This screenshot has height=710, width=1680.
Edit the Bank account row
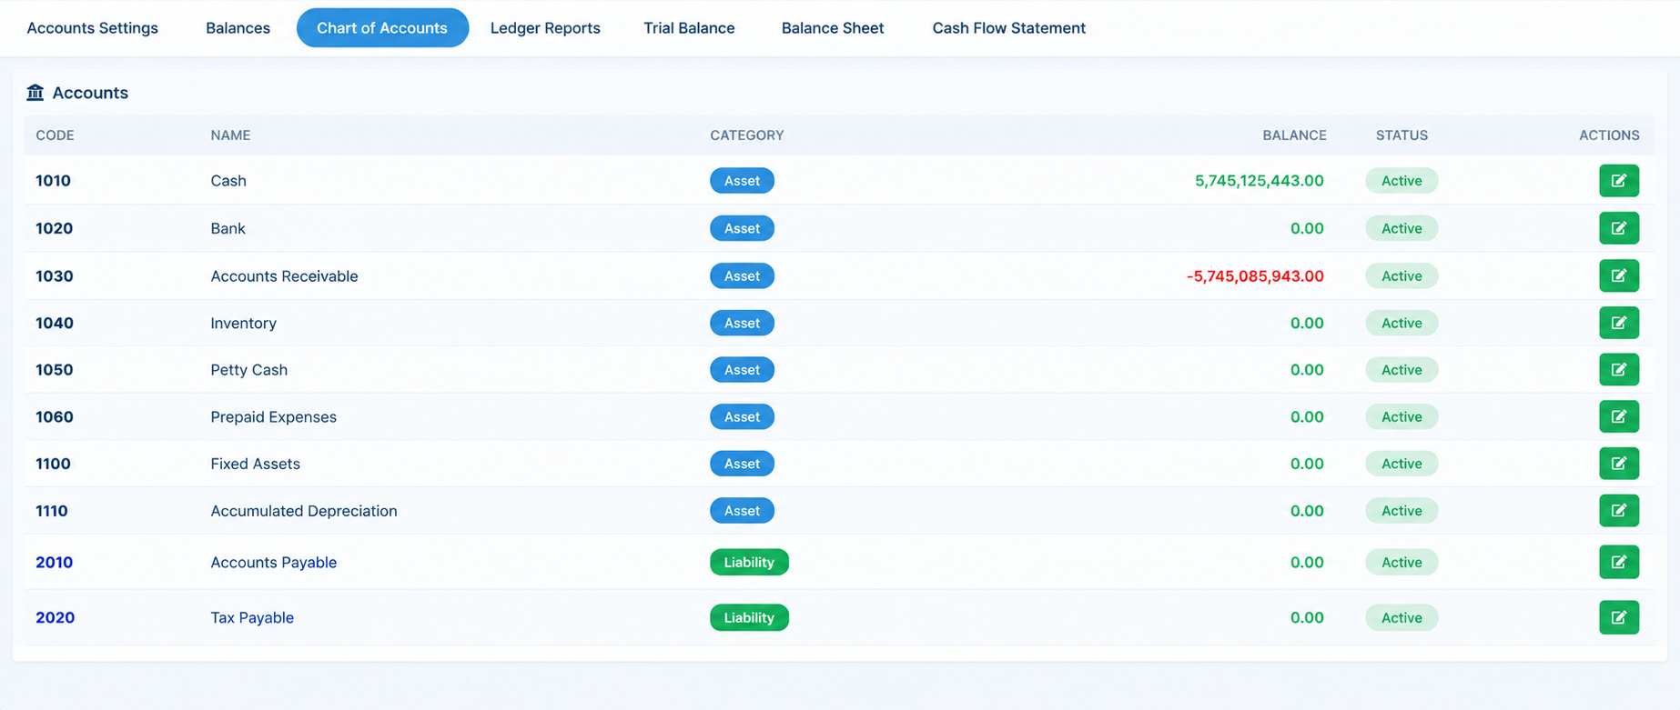[1619, 228]
